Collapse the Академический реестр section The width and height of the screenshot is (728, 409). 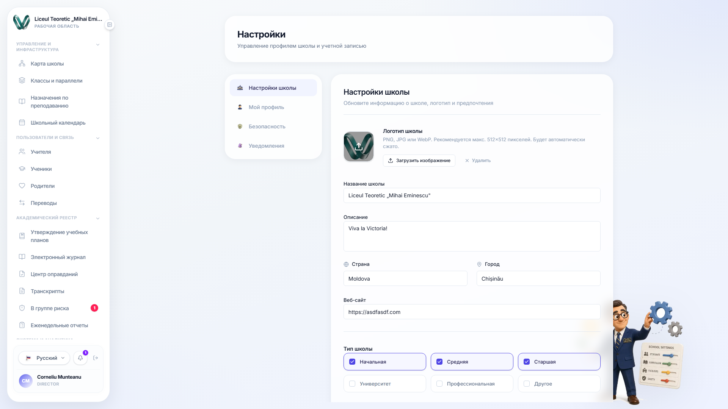point(98,219)
